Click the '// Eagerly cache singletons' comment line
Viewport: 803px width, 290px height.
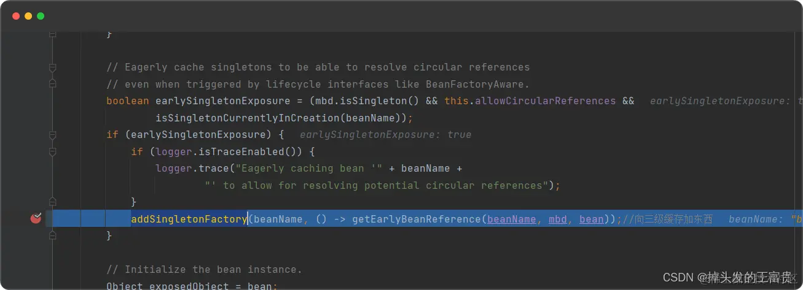(318, 67)
